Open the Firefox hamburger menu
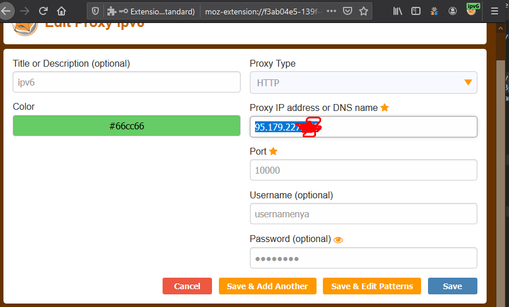509x307 pixels. (x=495, y=11)
